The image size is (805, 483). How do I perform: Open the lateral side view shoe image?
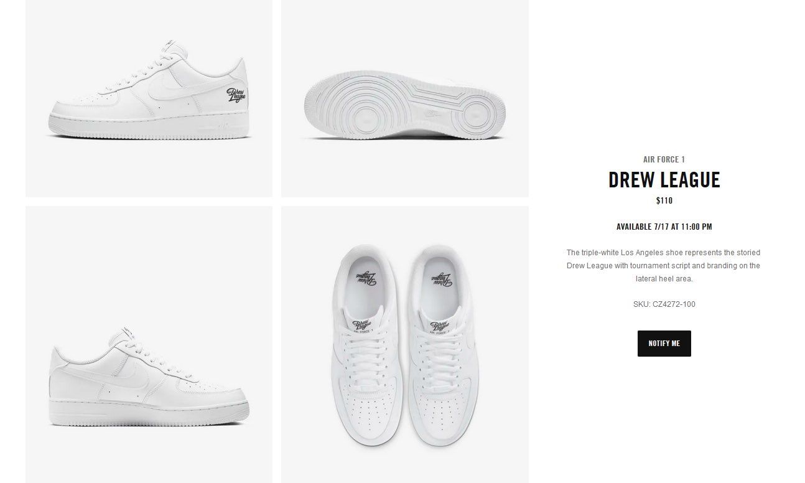(149, 98)
